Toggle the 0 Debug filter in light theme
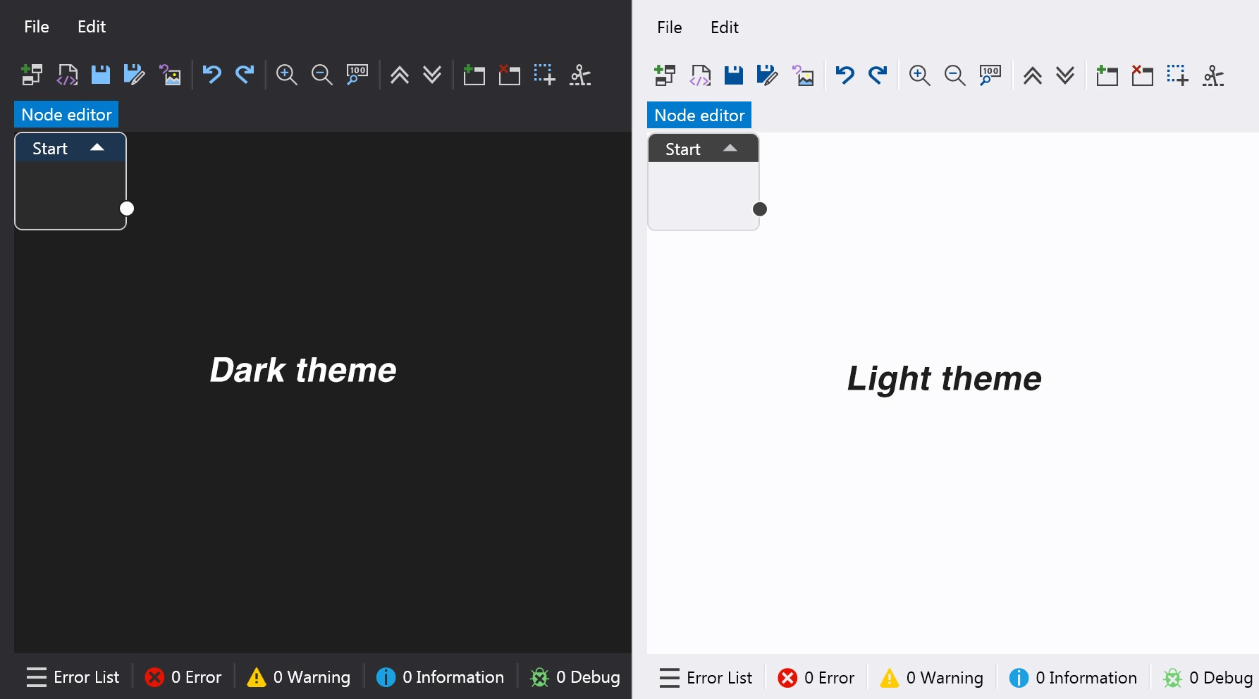 tap(1208, 678)
